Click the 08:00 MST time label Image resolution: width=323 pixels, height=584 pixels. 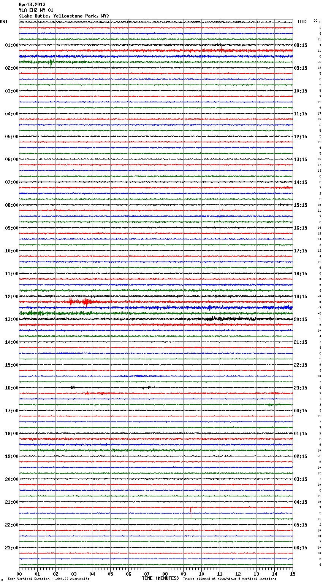pyautogui.click(x=11, y=205)
